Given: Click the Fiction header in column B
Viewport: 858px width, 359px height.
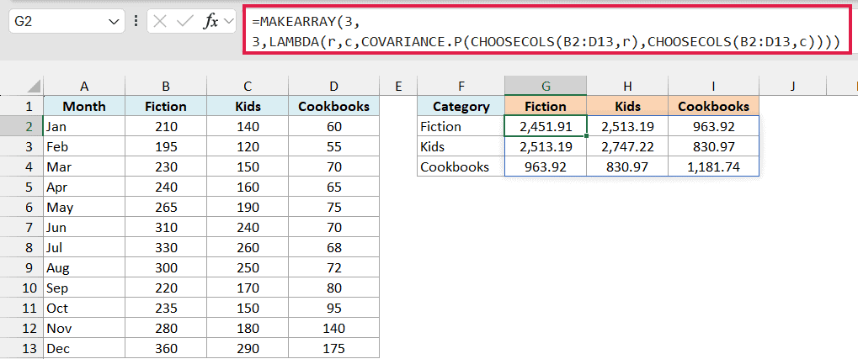Looking at the screenshot, I should pyautogui.click(x=166, y=106).
